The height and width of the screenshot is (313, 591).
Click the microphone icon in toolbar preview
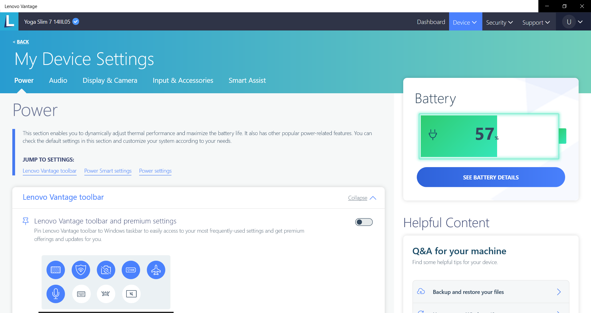(56, 294)
